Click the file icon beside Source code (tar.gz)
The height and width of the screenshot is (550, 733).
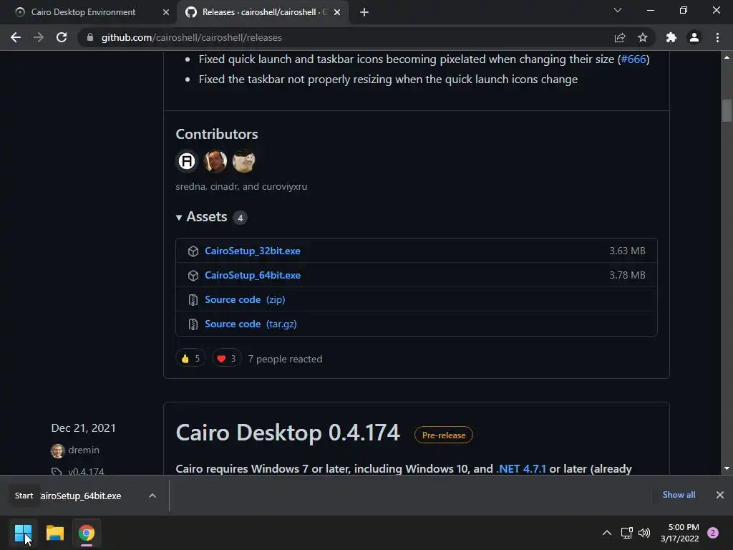click(193, 324)
